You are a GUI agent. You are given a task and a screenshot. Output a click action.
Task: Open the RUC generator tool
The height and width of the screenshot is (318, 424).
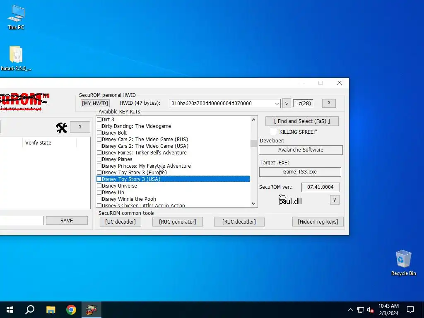(x=177, y=222)
